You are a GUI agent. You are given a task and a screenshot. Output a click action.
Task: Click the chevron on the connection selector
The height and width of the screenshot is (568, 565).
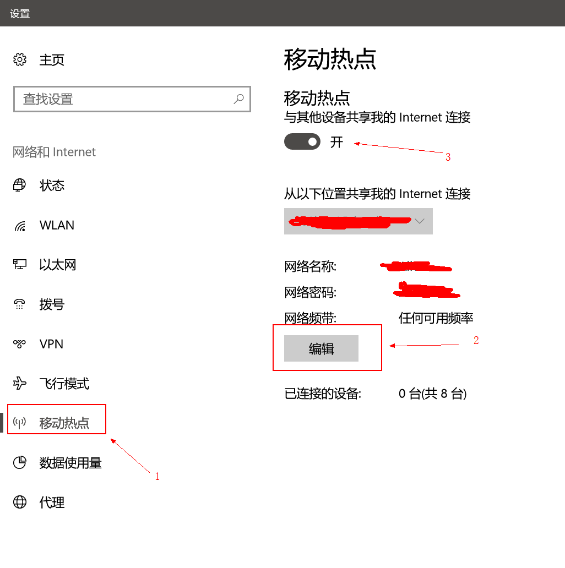[420, 221]
